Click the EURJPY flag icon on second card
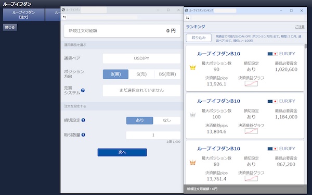The width and height of the screenshot is (312, 195). click(272, 101)
